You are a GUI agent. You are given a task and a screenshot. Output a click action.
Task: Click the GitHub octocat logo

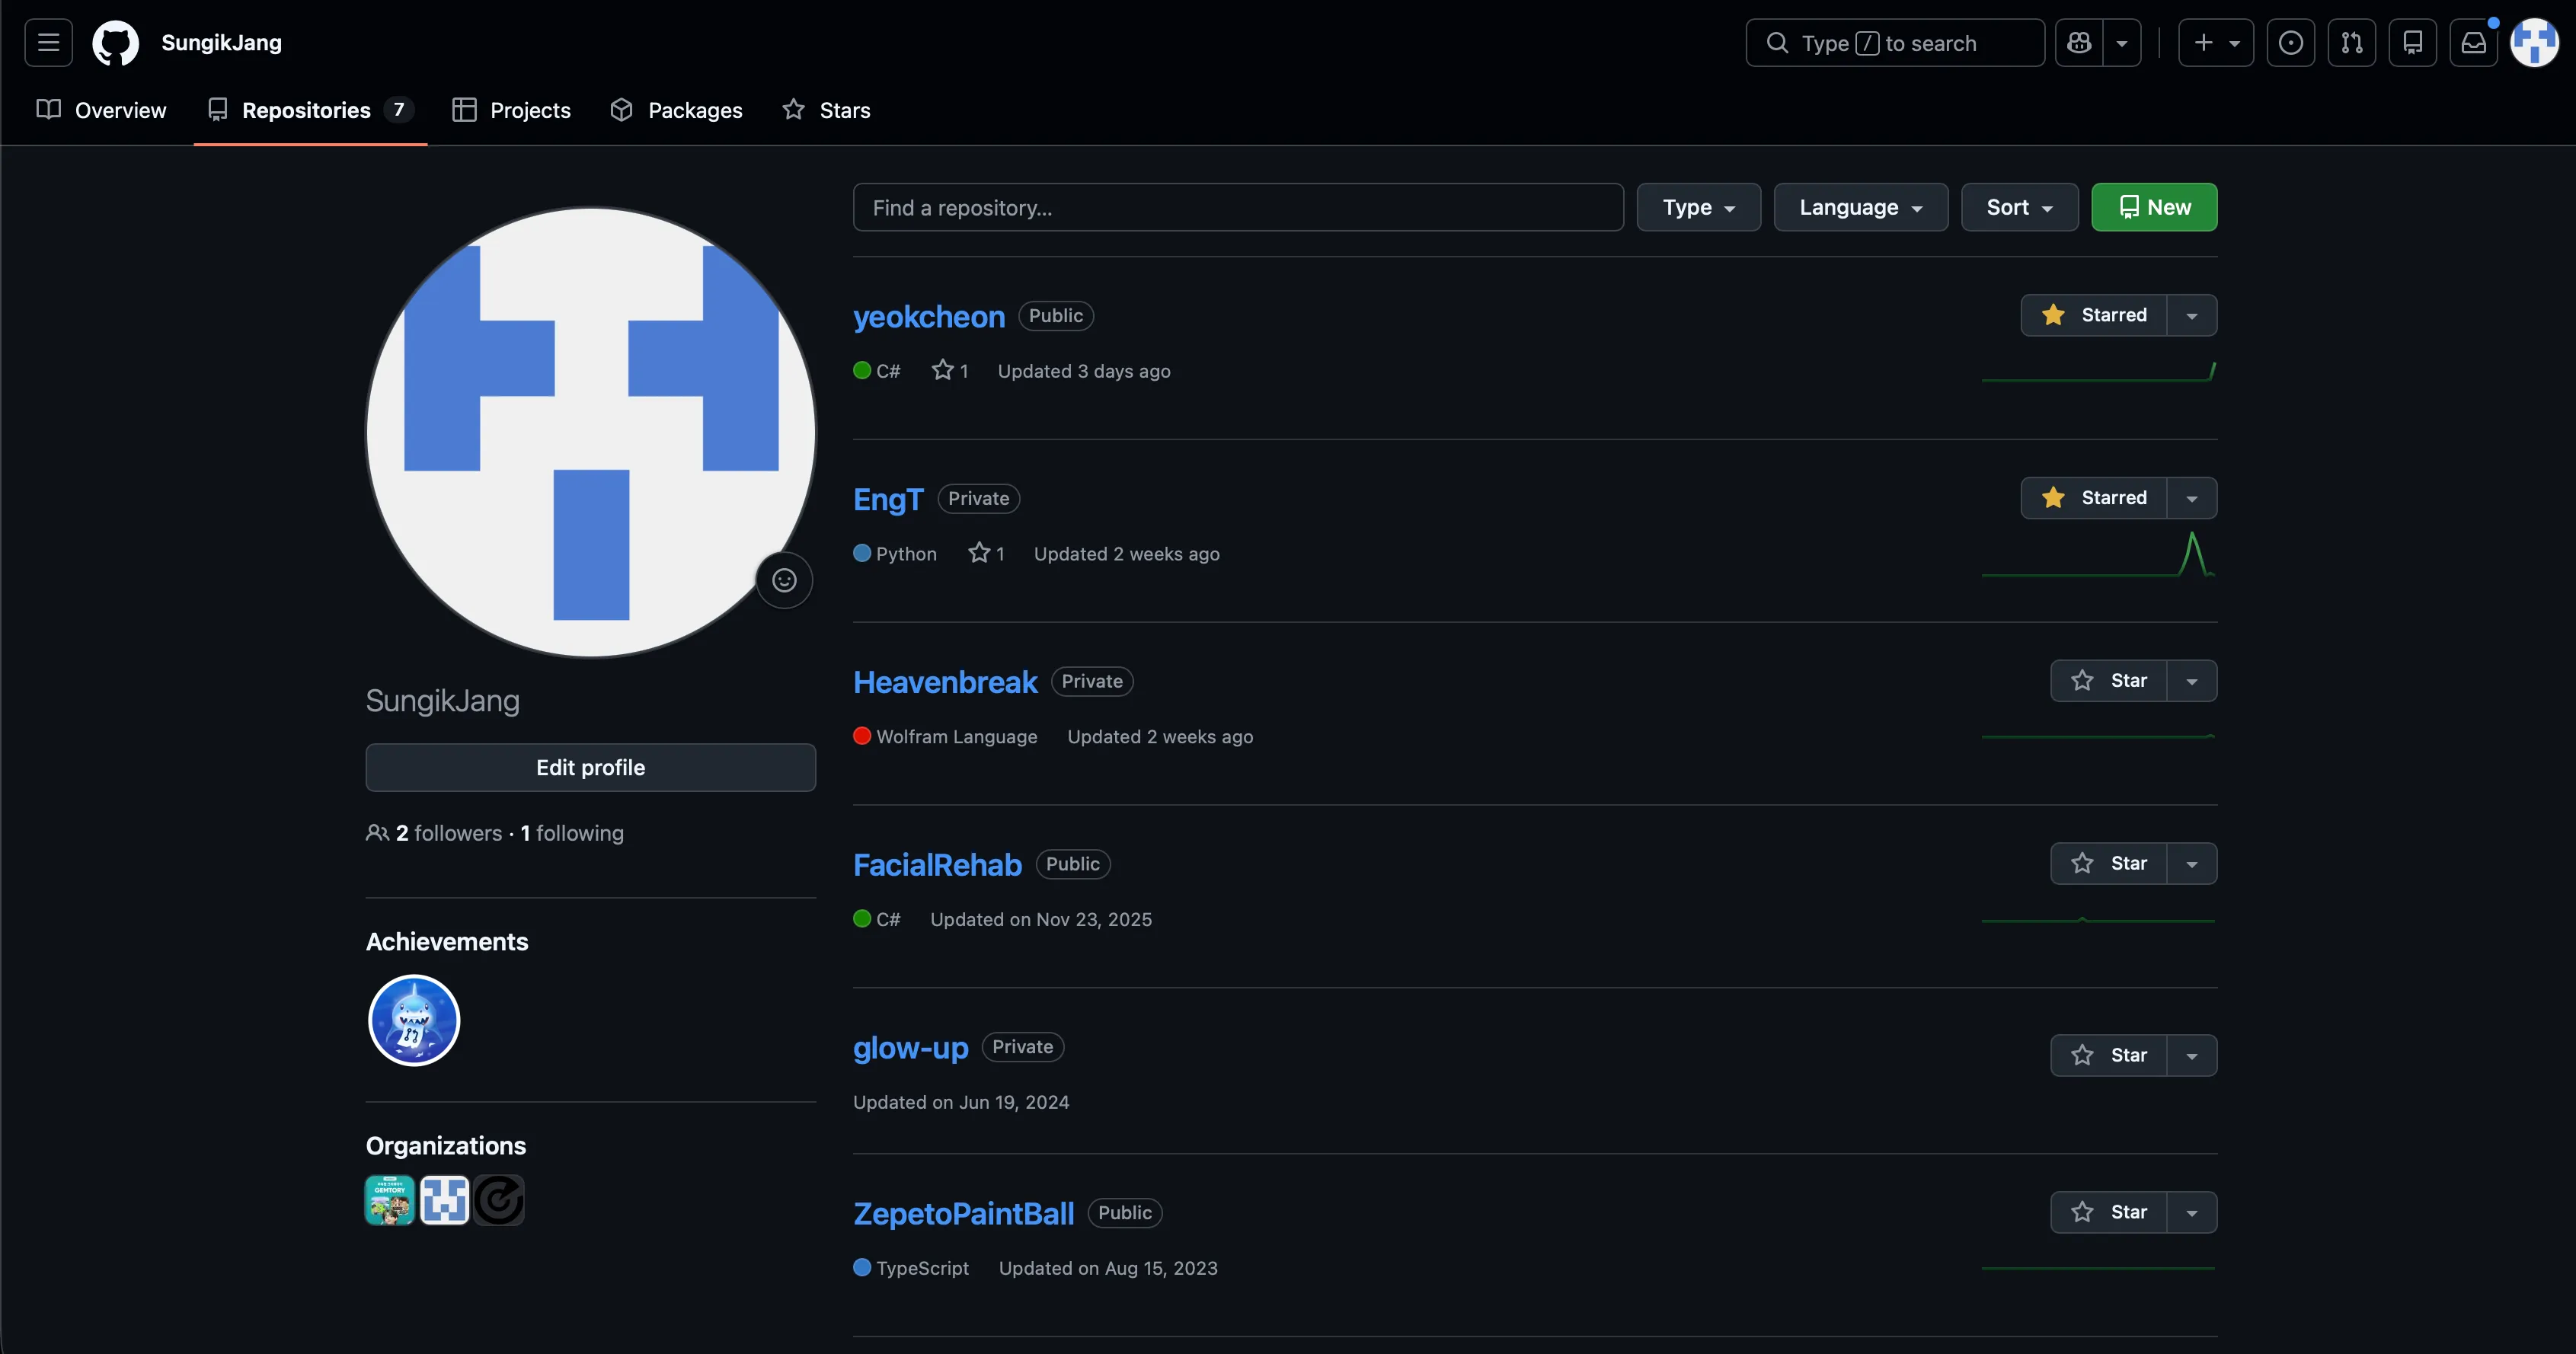tap(115, 43)
